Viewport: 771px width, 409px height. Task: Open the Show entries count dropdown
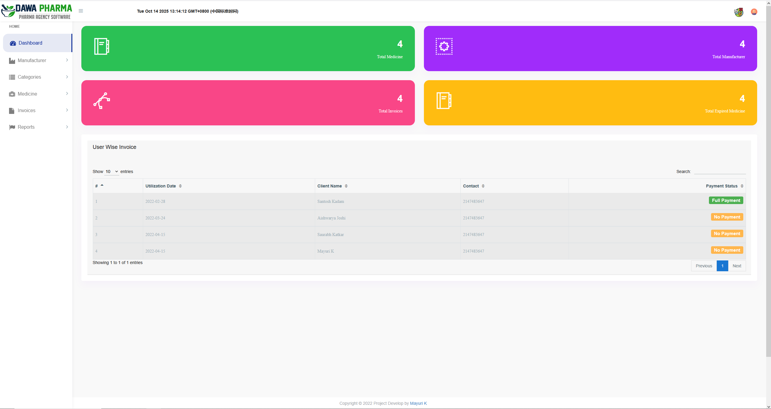point(111,171)
